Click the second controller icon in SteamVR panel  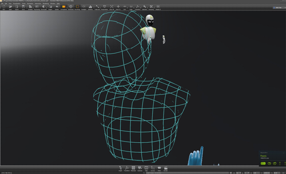(275, 164)
